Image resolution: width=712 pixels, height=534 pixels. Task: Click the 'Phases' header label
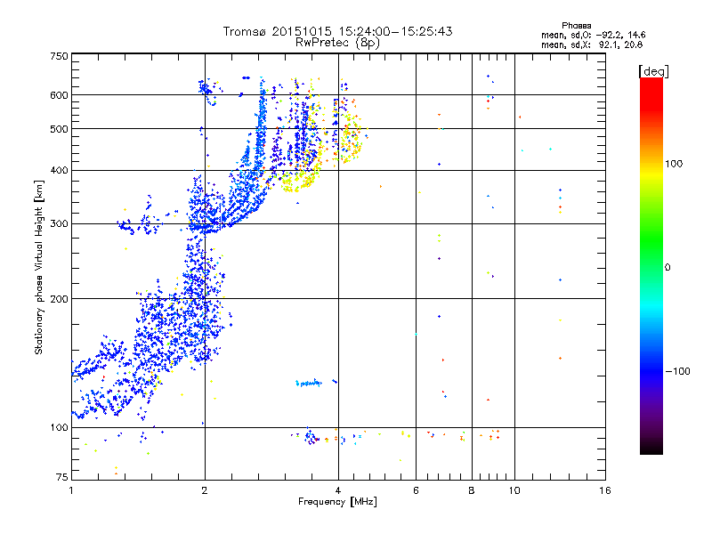click(576, 26)
